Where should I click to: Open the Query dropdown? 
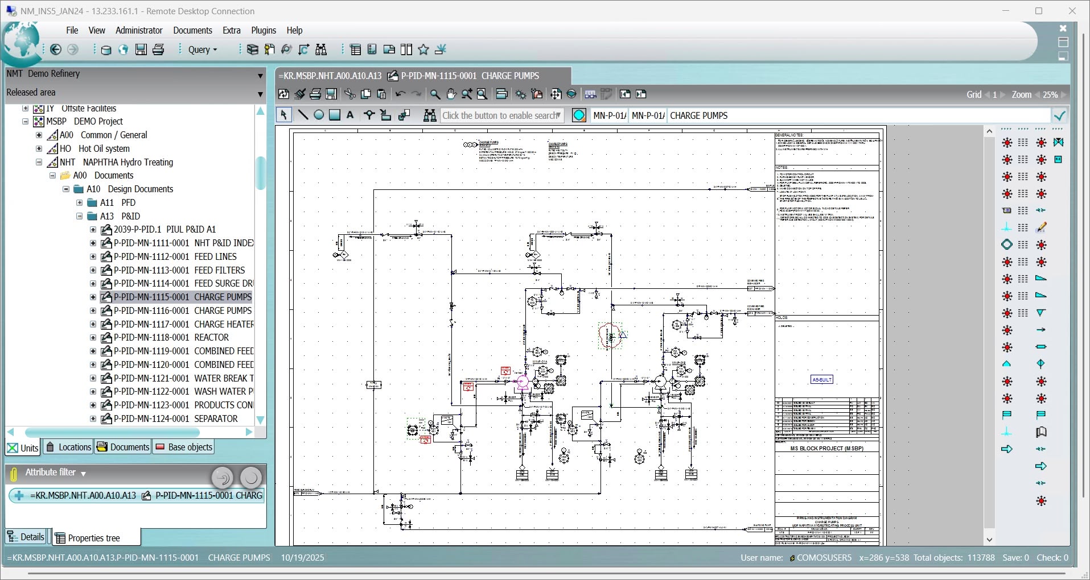(203, 50)
